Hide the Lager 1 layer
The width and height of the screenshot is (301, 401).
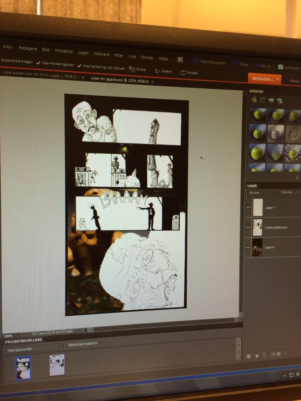(249, 207)
